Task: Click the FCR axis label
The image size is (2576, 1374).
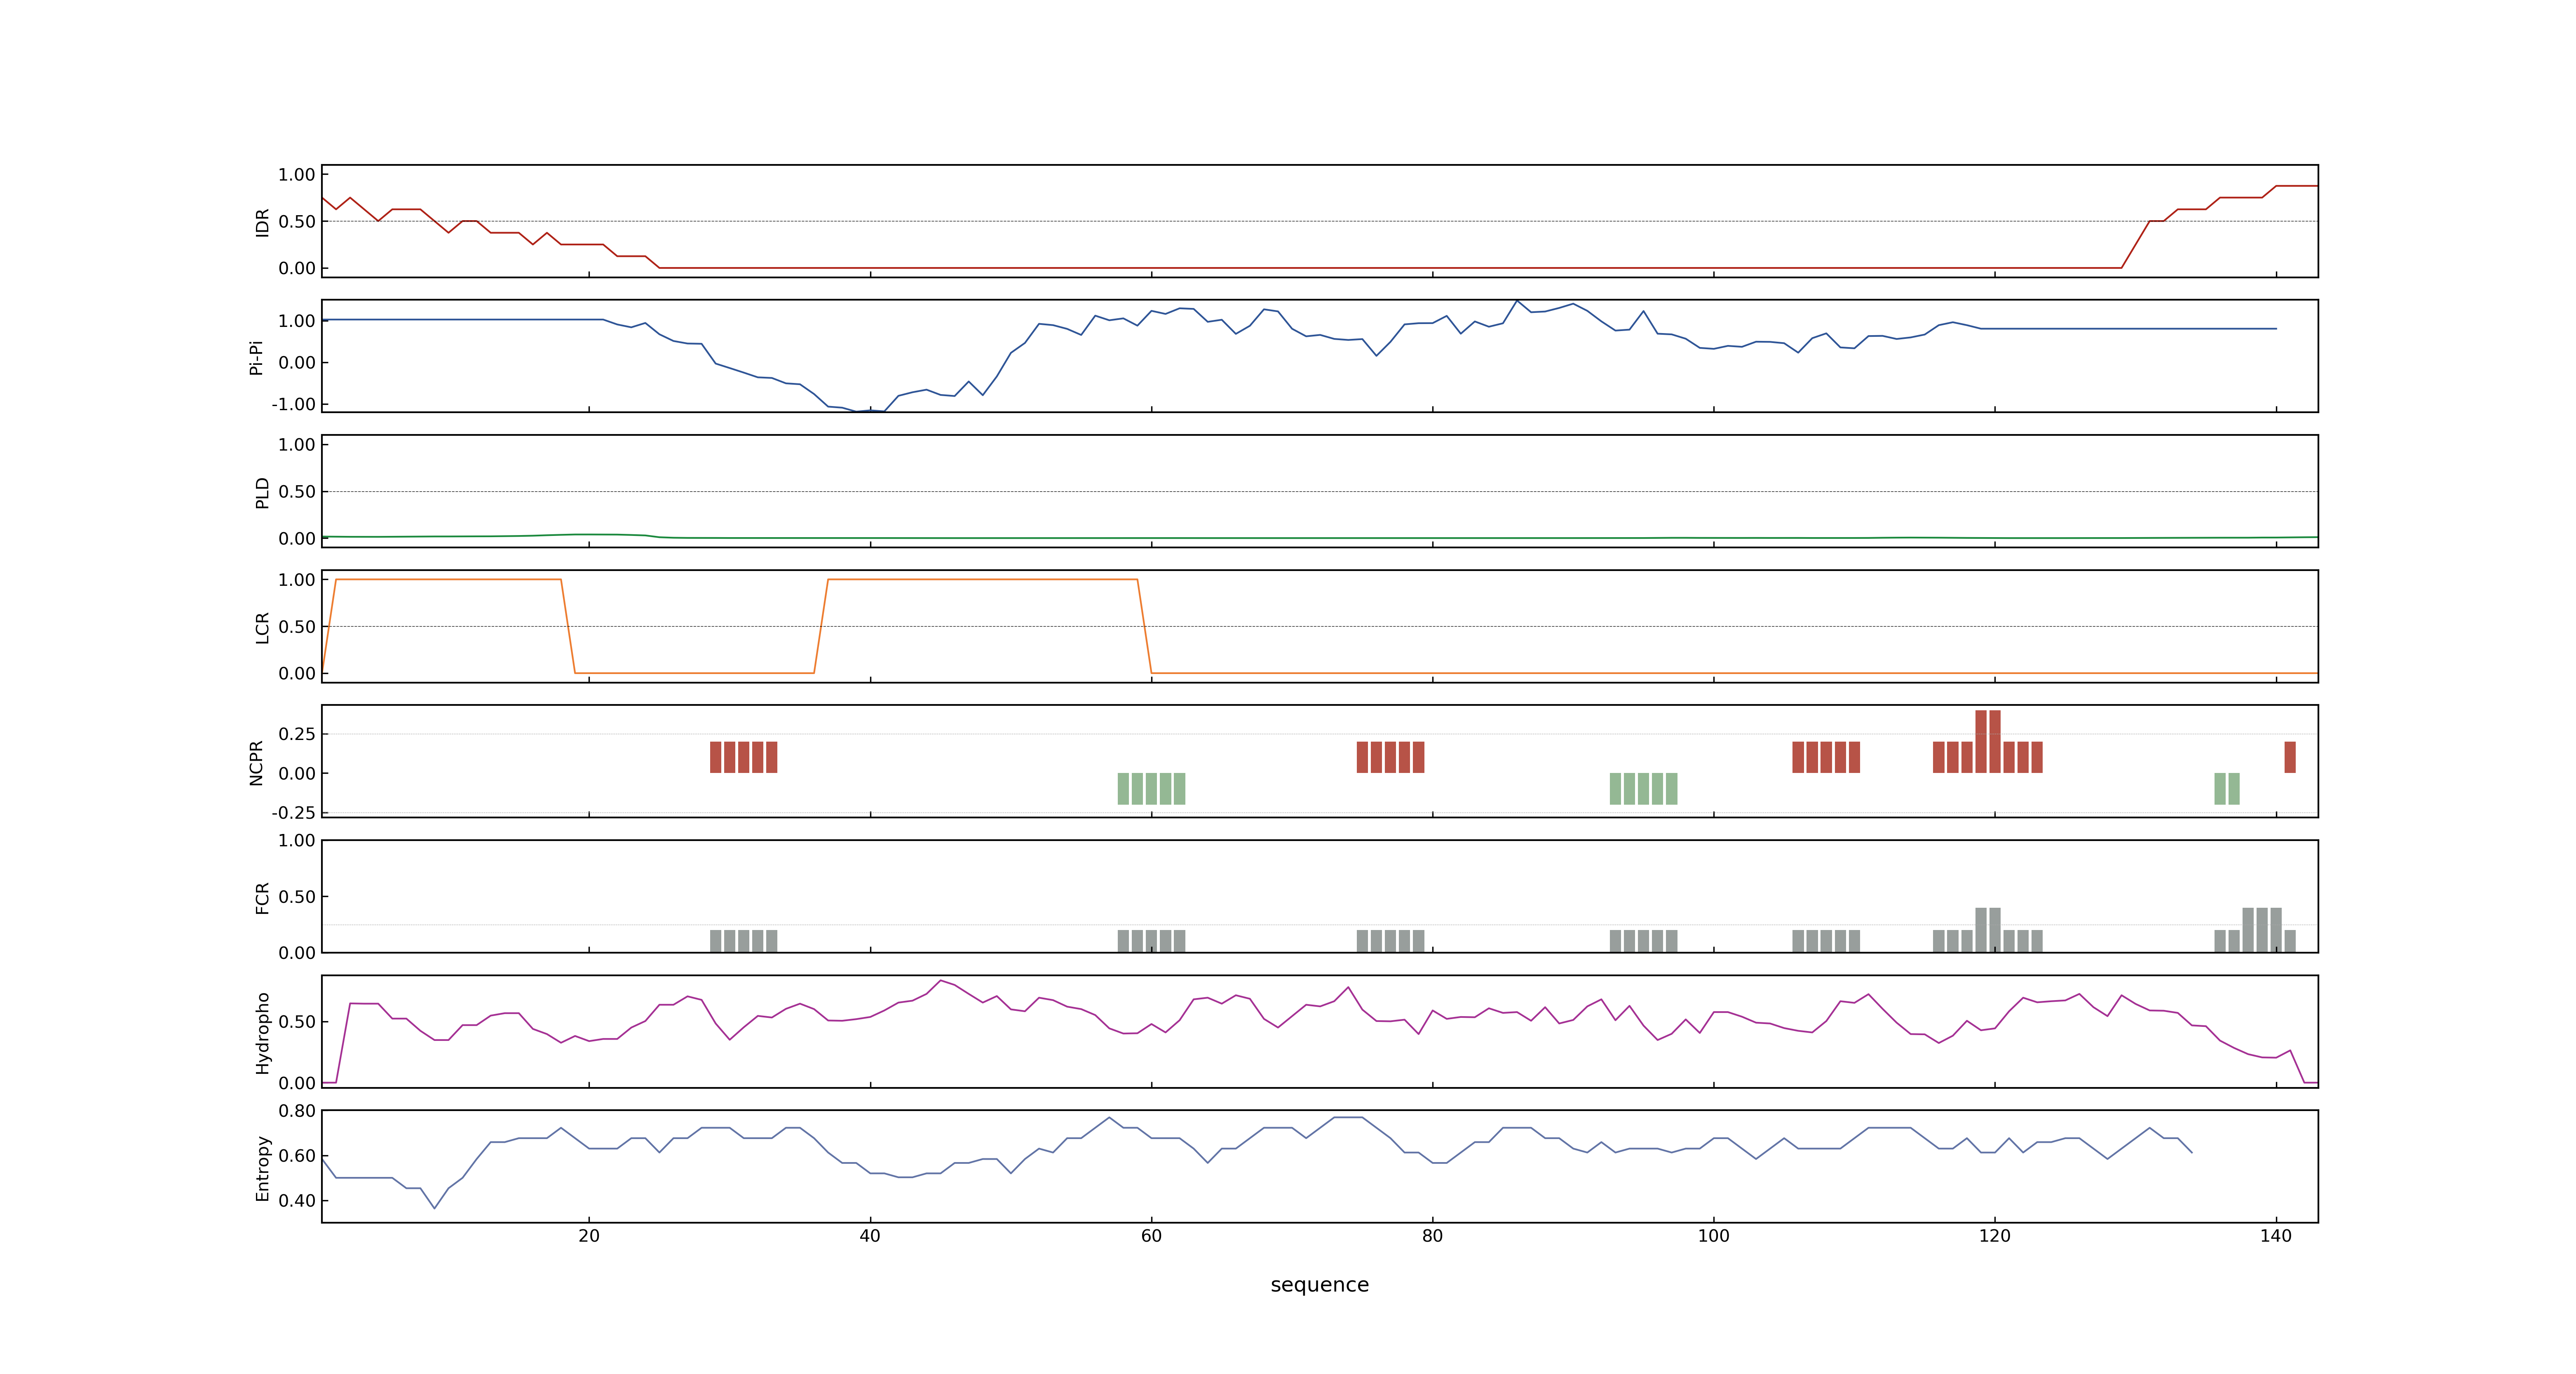Action: coord(262,897)
